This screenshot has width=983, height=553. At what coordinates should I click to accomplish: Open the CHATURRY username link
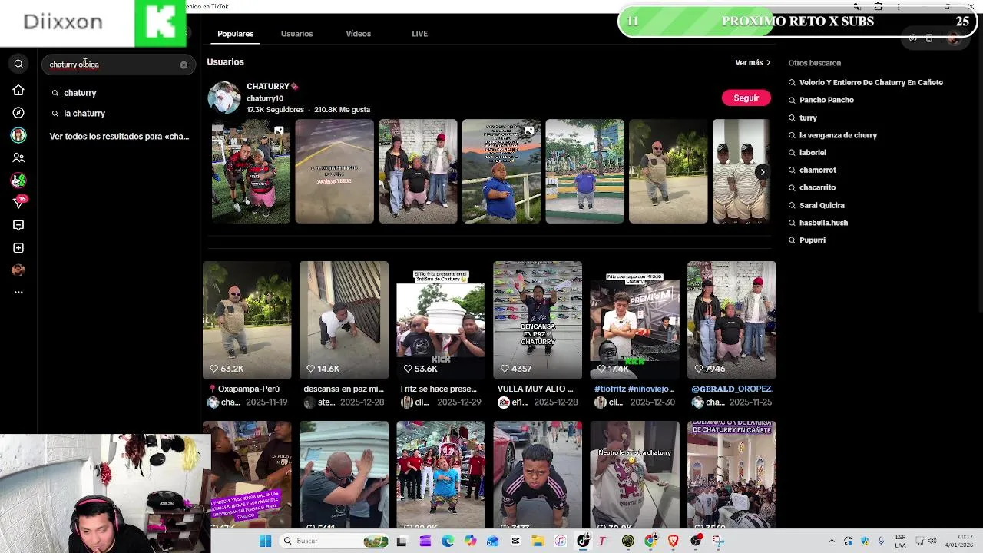pyautogui.click(x=265, y=98)
